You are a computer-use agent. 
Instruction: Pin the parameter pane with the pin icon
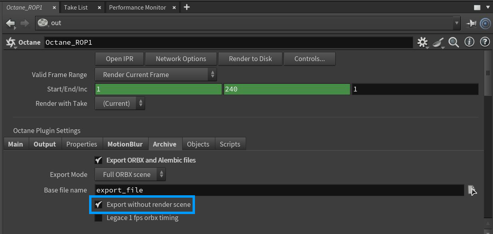pyautogui.click(x=472, y=23)
